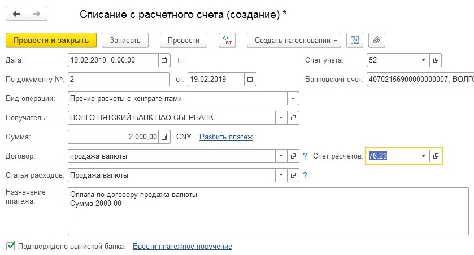Show Дт/Кт postings icon
The height and width of the screenshot is (255, 474).
tap(228, 41)
